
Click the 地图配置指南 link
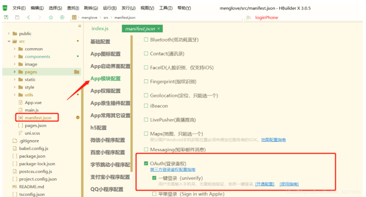tap(273, 140)
